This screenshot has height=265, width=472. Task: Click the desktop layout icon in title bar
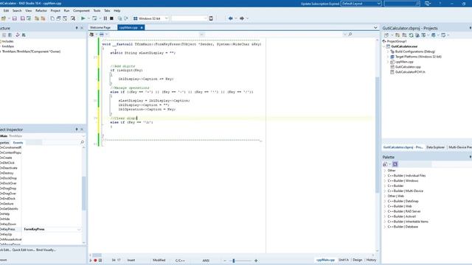click(428, 4)
